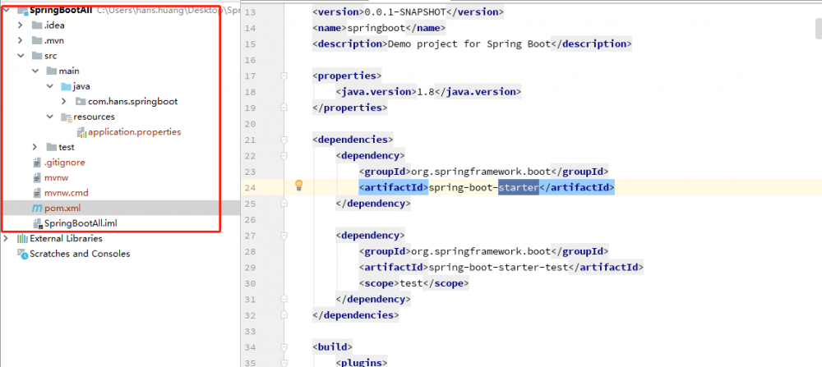Click the build tag on line 34
The width and height of the screenshot is (822, 367).
332,347
